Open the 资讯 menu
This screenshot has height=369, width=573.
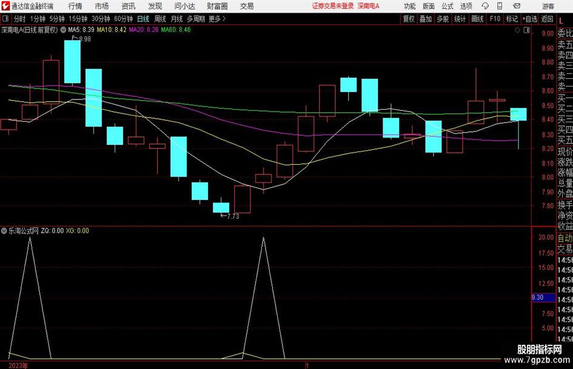point(129,6)
